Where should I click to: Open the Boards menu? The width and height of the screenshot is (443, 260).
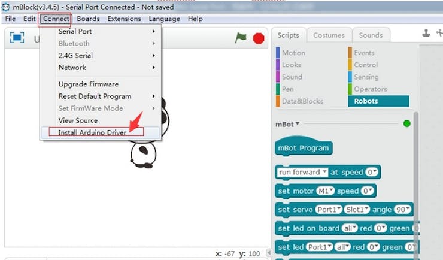(x=88, y=19)
